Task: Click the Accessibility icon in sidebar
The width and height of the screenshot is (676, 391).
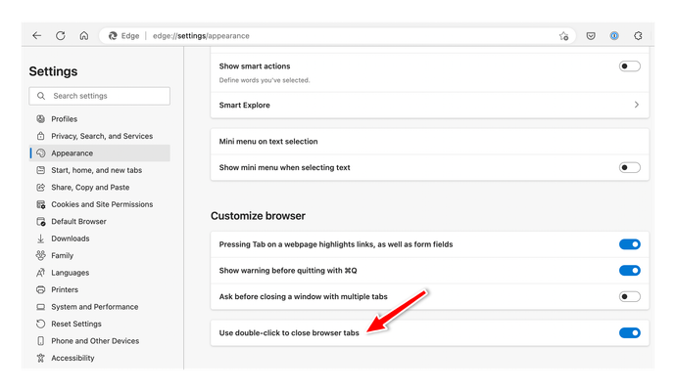Action: [x=40, y=358]
